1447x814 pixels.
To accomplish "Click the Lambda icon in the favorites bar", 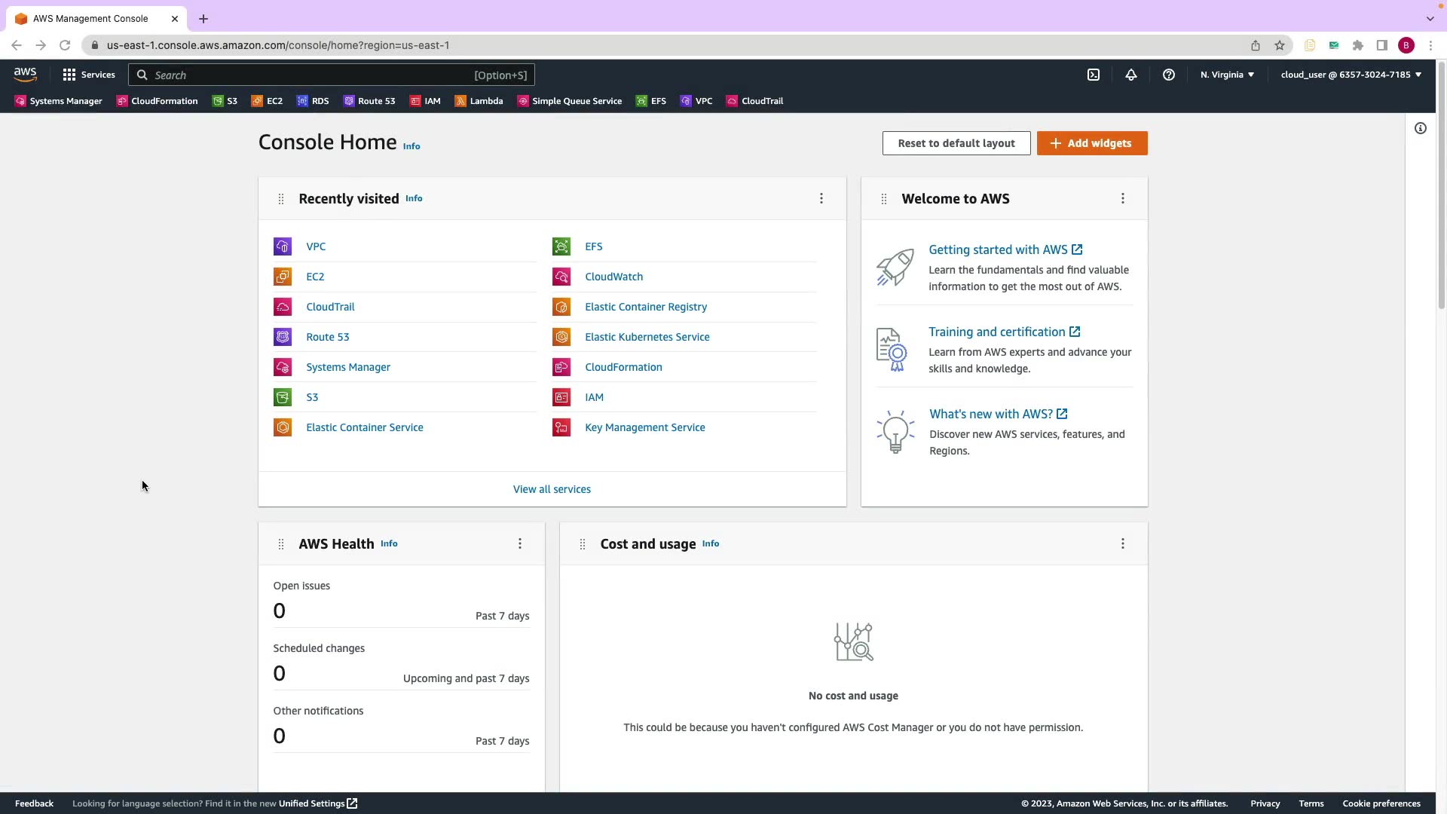I will [x=460, y=101].
